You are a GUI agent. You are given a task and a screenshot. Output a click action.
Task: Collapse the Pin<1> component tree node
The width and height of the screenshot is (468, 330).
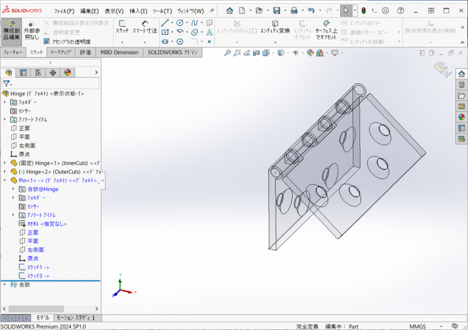click(x=5, y=180)
